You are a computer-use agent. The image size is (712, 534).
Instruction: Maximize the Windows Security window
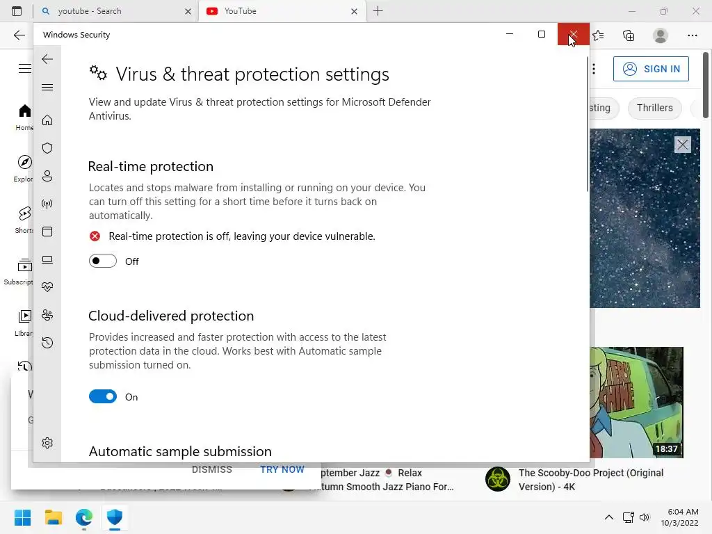[x=541, y=34]
